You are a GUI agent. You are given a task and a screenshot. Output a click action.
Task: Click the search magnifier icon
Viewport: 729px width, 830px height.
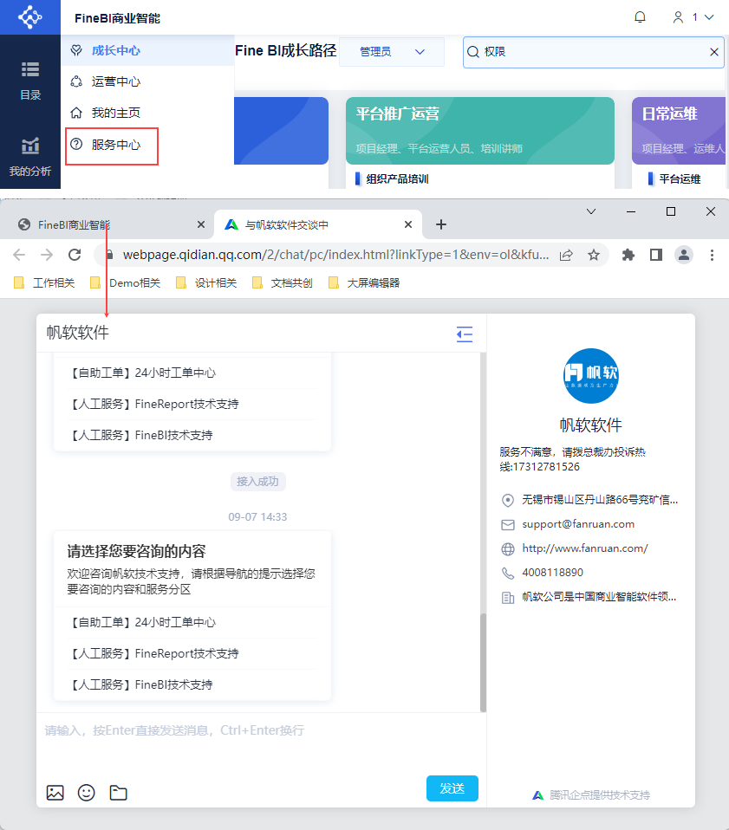[472, 52]
